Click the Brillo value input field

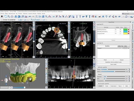[x=127, y=79]
